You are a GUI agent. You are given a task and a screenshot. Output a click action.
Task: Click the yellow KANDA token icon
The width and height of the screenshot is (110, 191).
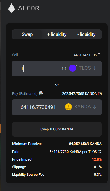68,107
